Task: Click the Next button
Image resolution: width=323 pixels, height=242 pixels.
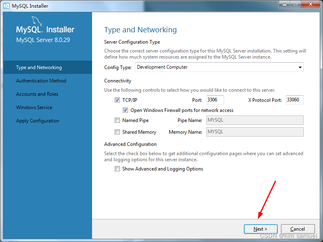Action: 260,229
